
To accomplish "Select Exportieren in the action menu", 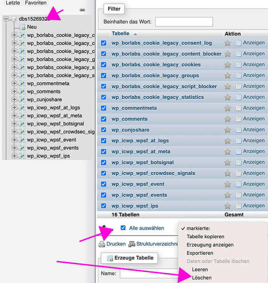I will tap(199, 253).
